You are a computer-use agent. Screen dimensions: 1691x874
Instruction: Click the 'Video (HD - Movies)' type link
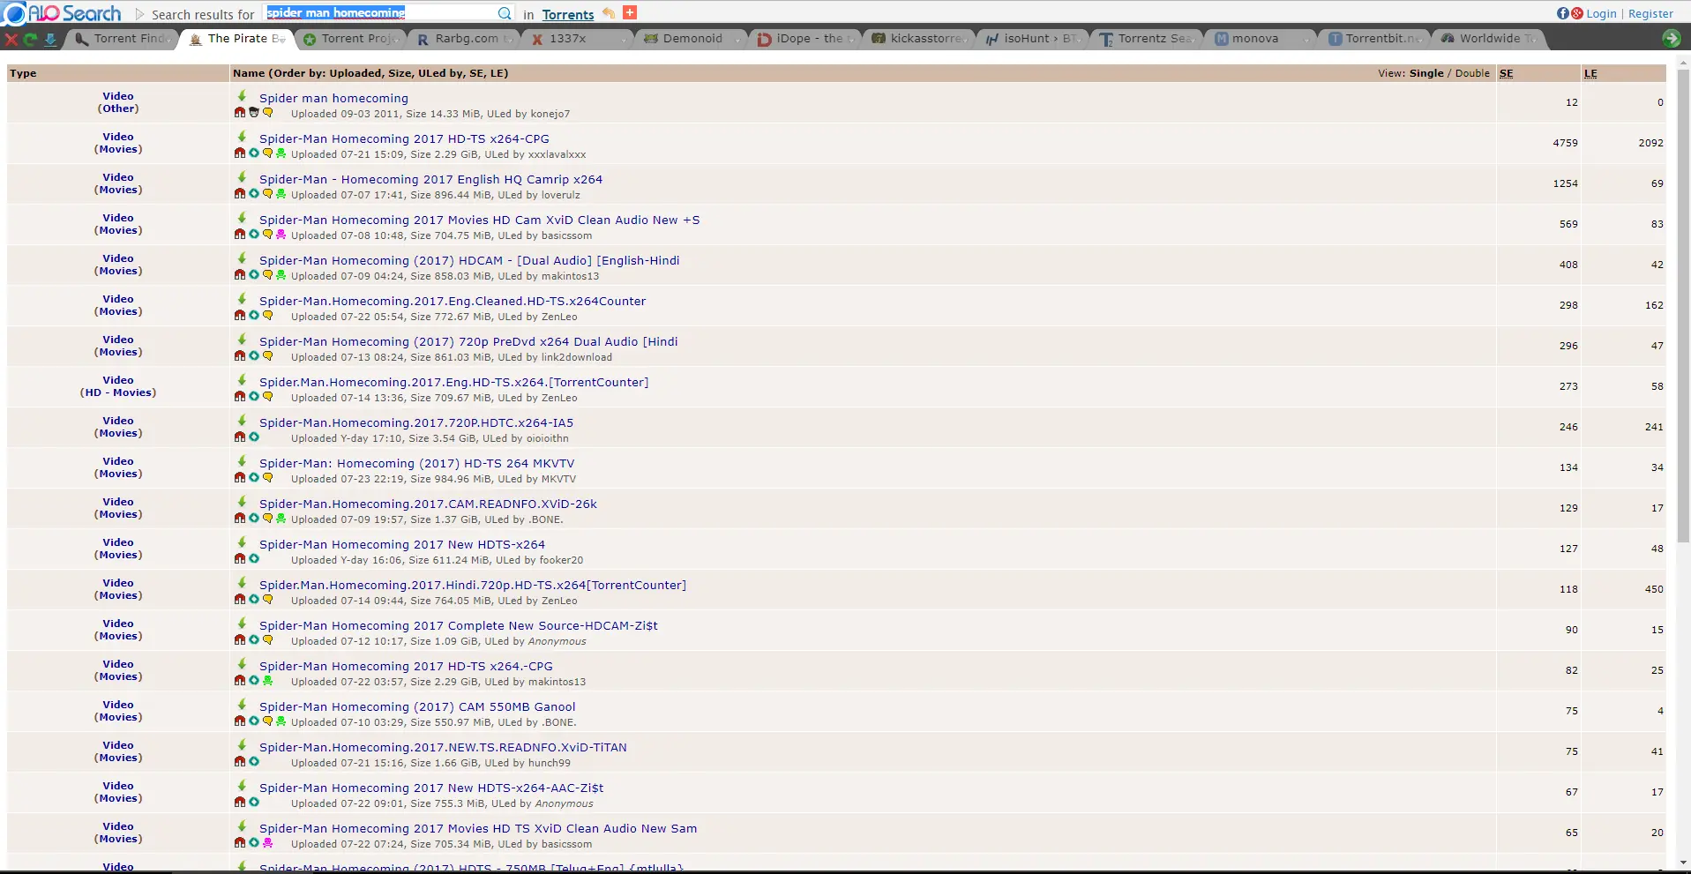[x=118, y=386]
